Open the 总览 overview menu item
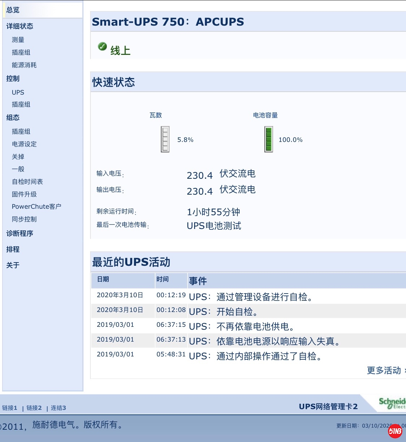The image size is (406, 442). click(x=13, y=10)
